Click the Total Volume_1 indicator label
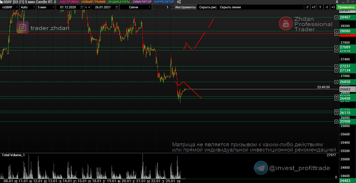The width and height of the screenshot is (356, 183). pos(13,155)
